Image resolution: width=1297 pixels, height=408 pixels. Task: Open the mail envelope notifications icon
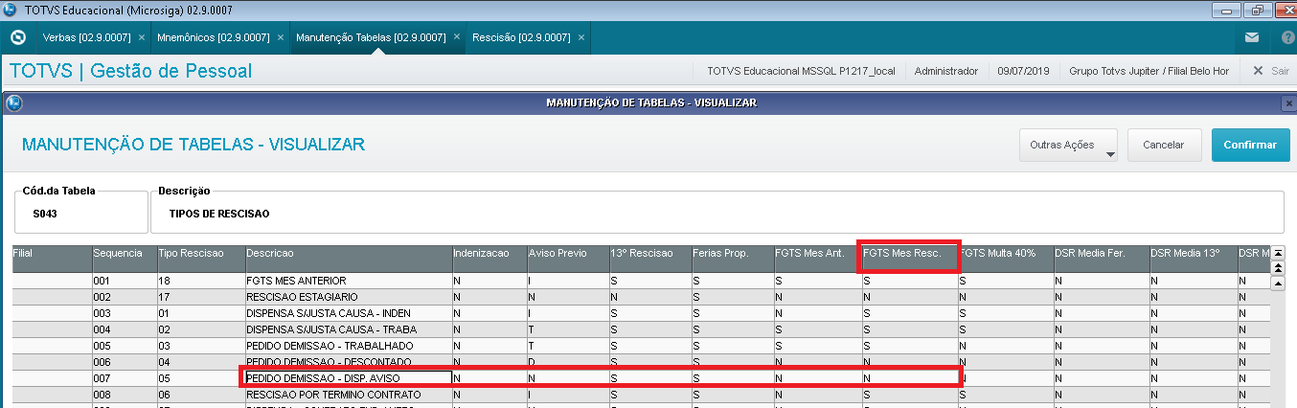[1252, 38]
